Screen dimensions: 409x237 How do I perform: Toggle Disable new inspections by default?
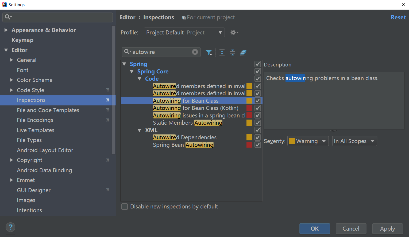pyautogui.click(x=125, y=207)
